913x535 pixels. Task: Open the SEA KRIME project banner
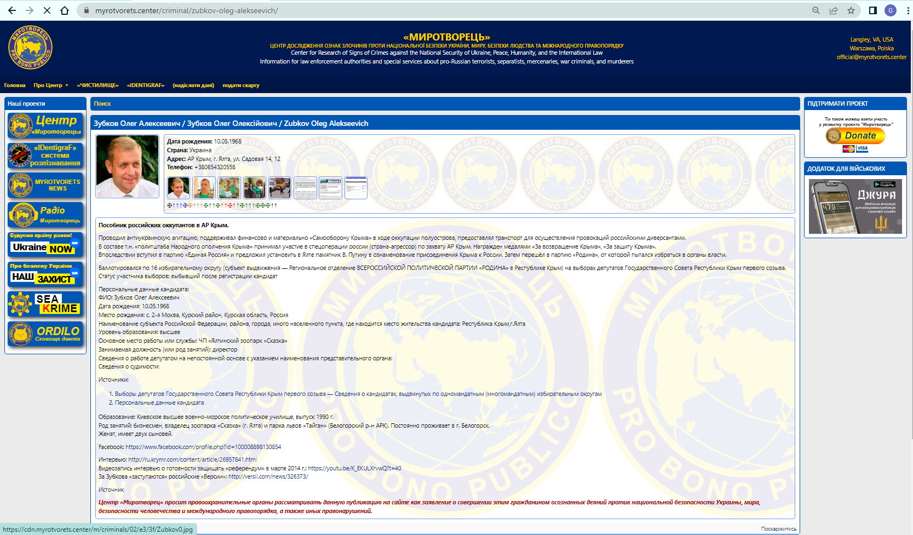coord(45,304)
